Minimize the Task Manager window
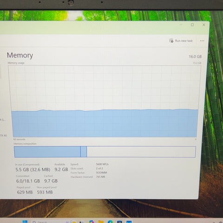 (x=181, y=25)
